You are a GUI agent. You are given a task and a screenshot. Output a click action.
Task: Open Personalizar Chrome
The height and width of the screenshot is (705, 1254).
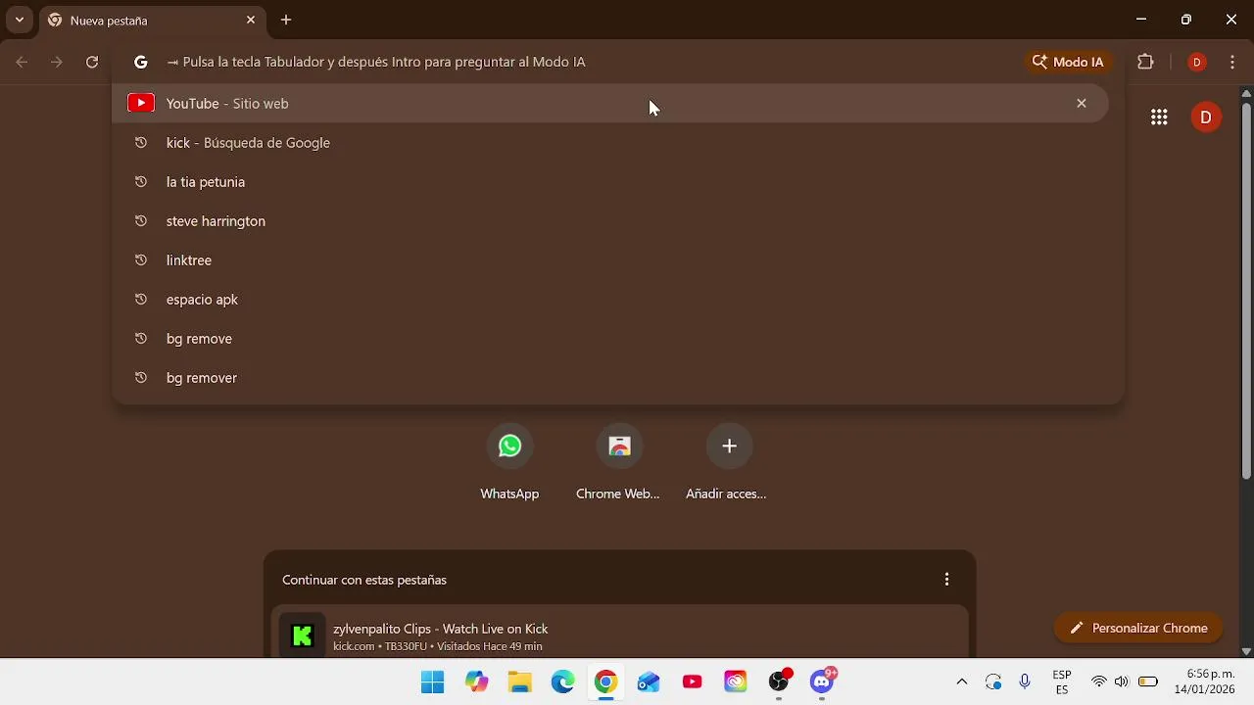coord(1138,628)
